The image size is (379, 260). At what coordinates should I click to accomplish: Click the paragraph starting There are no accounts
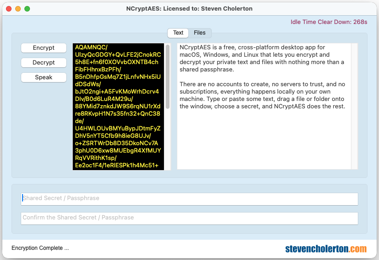[x=262, y=95]
